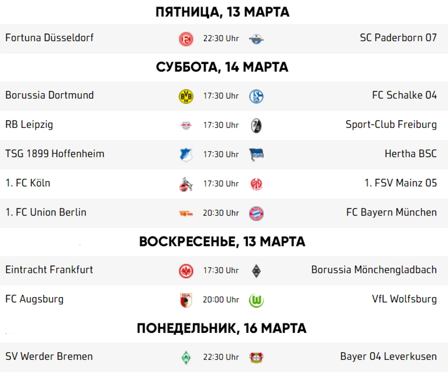Open the Borussia Mönchengladbach team name
The image size is (448, 376).
[374, 269]
